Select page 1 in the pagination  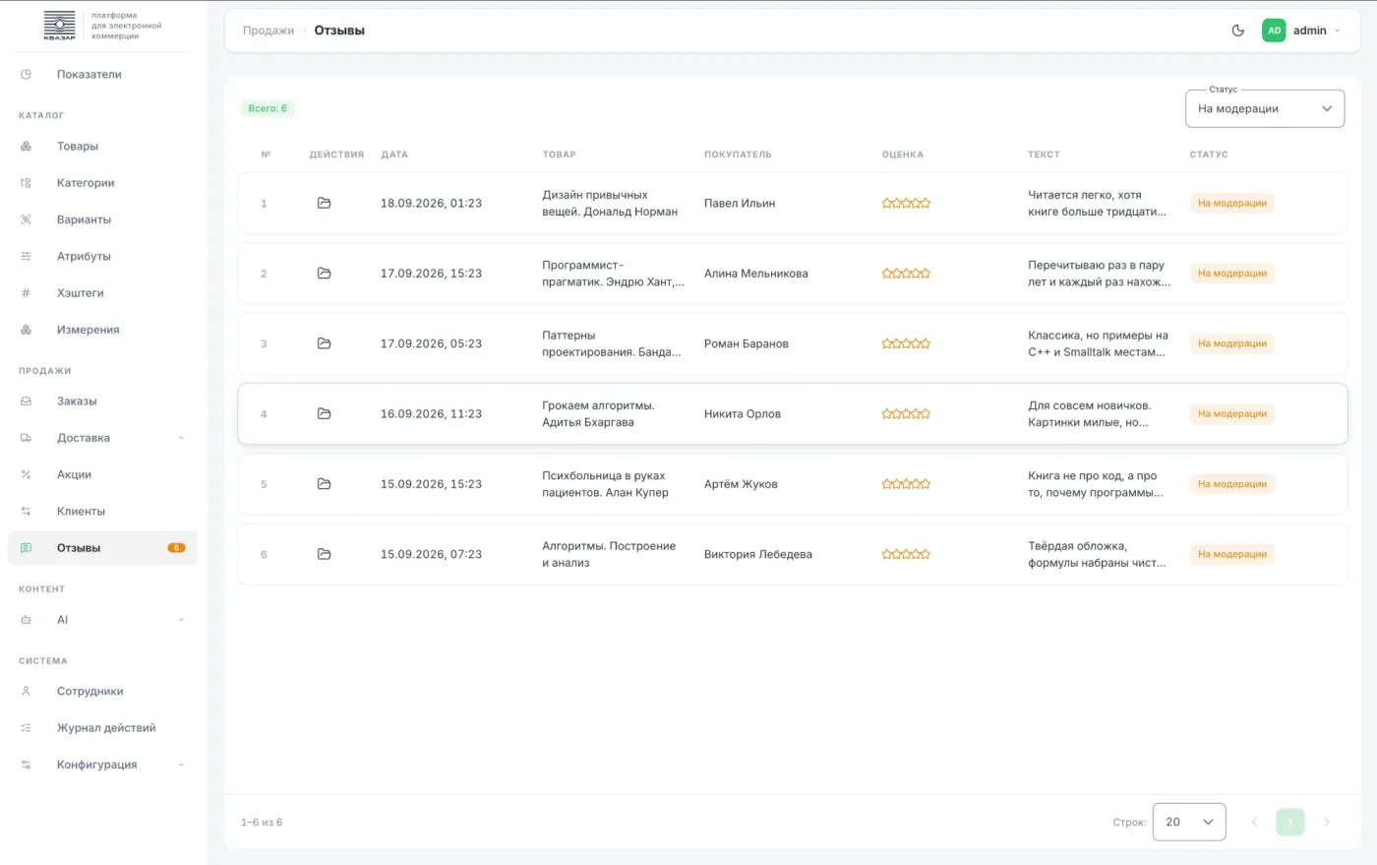(1290, 822)
